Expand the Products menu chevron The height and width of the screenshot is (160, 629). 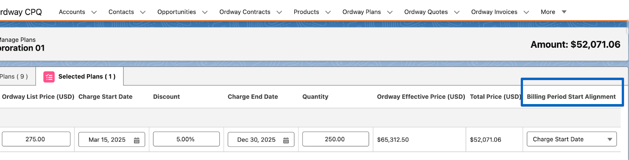(328, 12)
